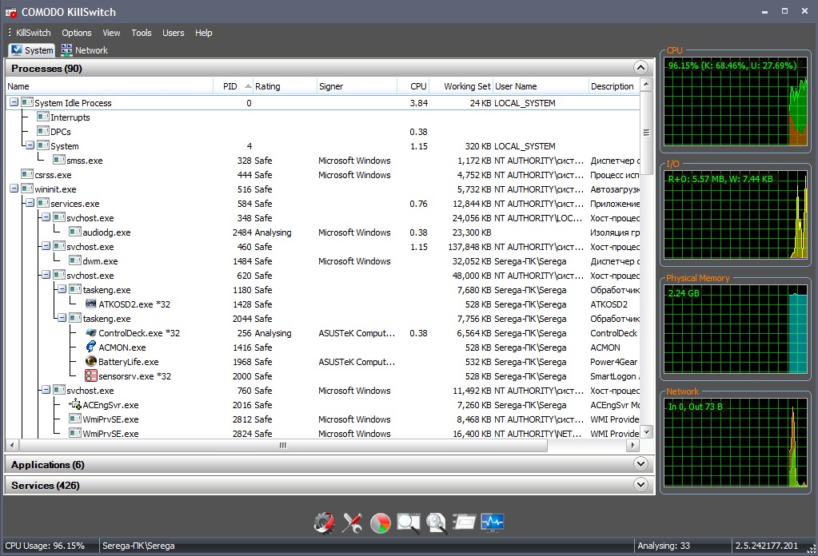Collapse taskeng.exe node with PID 1180
This screenshot has height=556, width=818.
pyautogui.click(x=62, y=289)
